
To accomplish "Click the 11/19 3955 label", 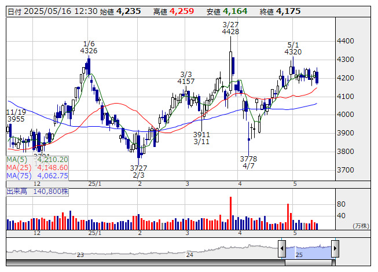I will (16, 115).
